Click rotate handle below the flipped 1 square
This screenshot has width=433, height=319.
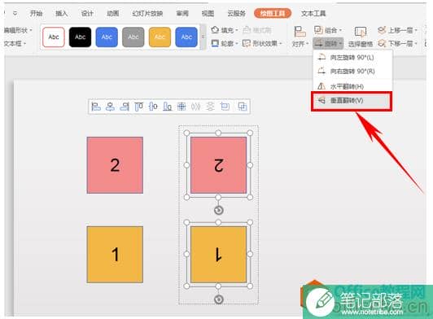click(x=218, y=299)
